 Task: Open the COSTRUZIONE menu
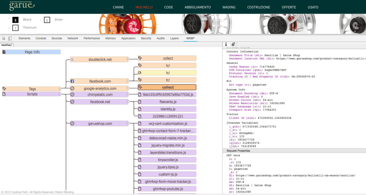(x=259, y=7)
